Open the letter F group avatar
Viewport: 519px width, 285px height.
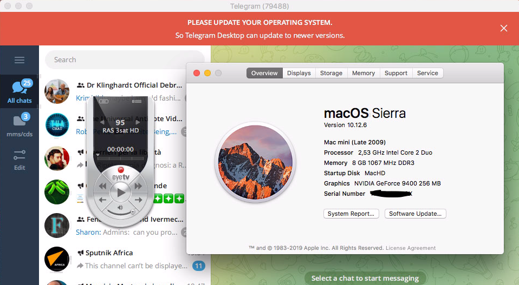(57, 226)
